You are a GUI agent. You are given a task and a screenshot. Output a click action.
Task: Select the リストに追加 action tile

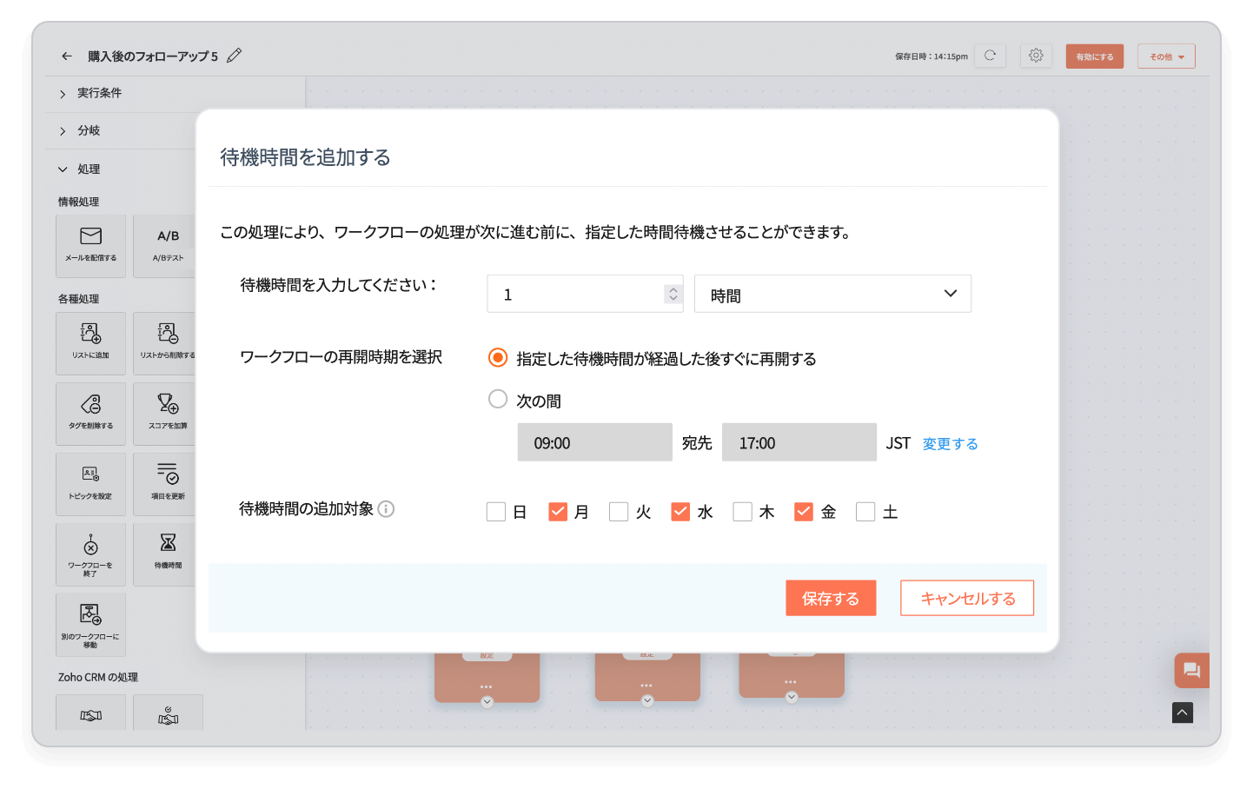pyautogui.click(x=90, y=343)
